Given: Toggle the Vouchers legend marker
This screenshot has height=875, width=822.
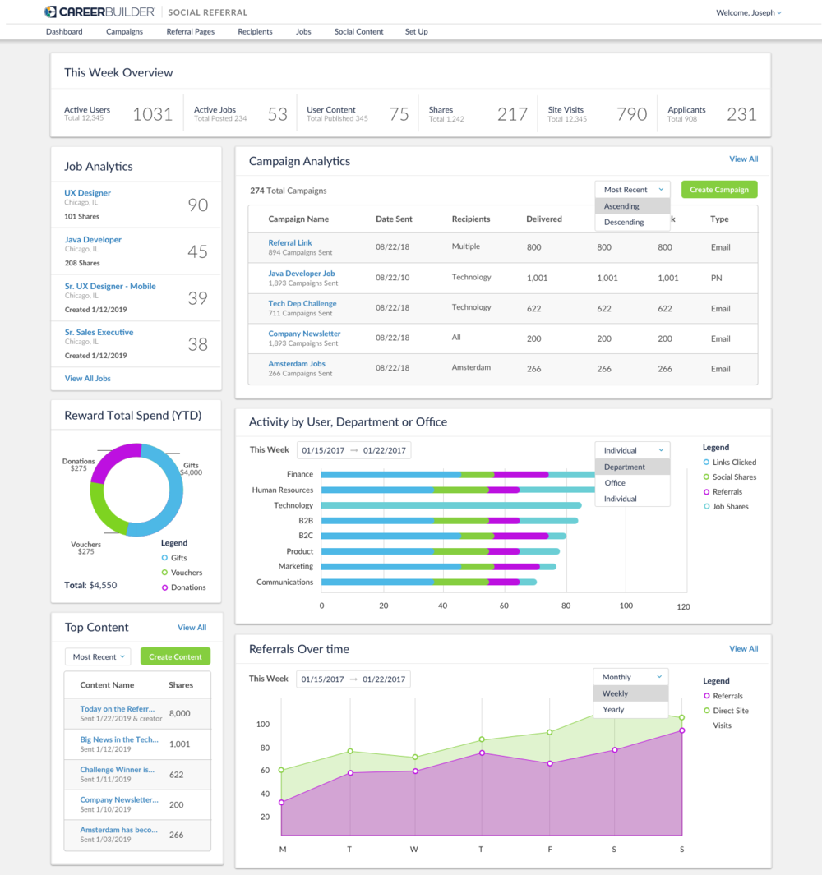Looking at the screenshot, I should pyautogui.click(x=164, y=573).
